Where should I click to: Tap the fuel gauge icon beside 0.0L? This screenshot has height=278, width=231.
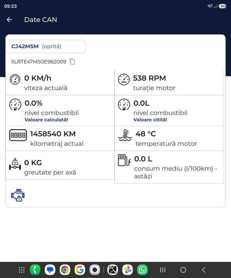tap(124, 105)
